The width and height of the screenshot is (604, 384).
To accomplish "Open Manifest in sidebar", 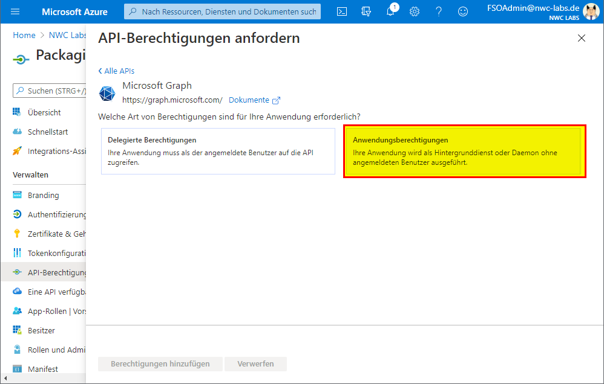I will coord(43,368).
